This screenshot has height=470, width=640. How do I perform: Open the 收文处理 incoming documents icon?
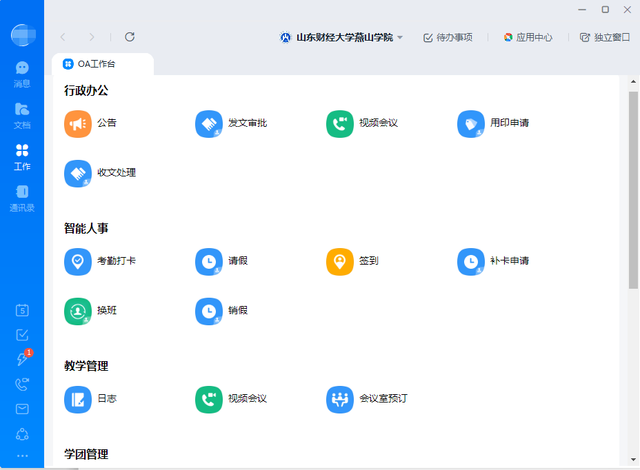pos(78,174)
